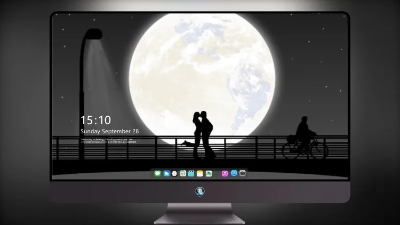The width and height of the screenshot is (400, 225).
Task: Click the Sunday September 28 date text
Action: coord(110,131)
